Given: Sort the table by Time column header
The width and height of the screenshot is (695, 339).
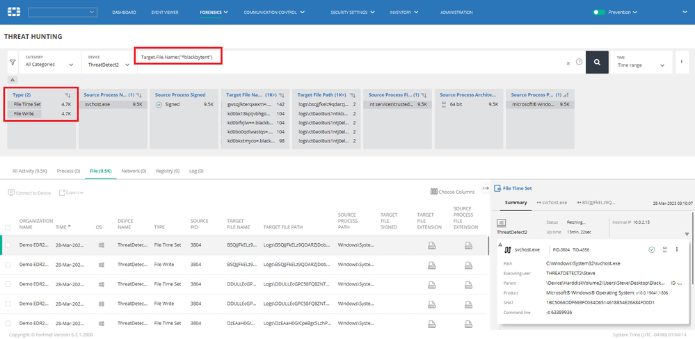Looking at the screenshot, I should pyautogui.click(x=63, y=227).
